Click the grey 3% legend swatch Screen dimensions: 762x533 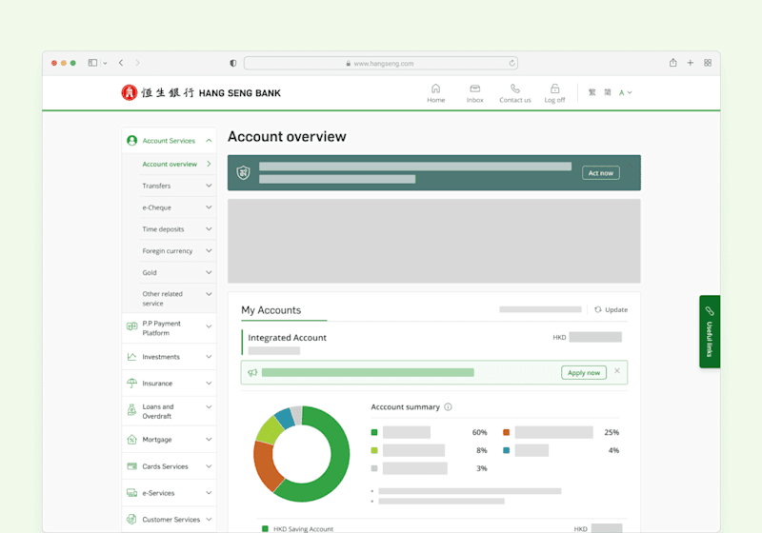click(x=374, y=468)
